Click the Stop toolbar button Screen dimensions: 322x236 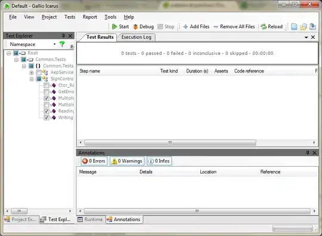166,26
